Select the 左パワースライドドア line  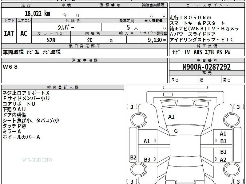click(193, 34)
